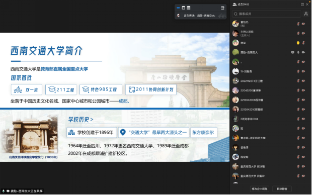This screenshot has width=312, height=195.
Task: Click the 学校创建于1896年 box on the slide
Action: 92,133
